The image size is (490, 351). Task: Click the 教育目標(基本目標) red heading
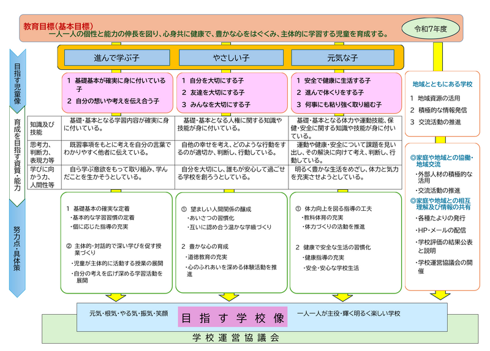58,26
